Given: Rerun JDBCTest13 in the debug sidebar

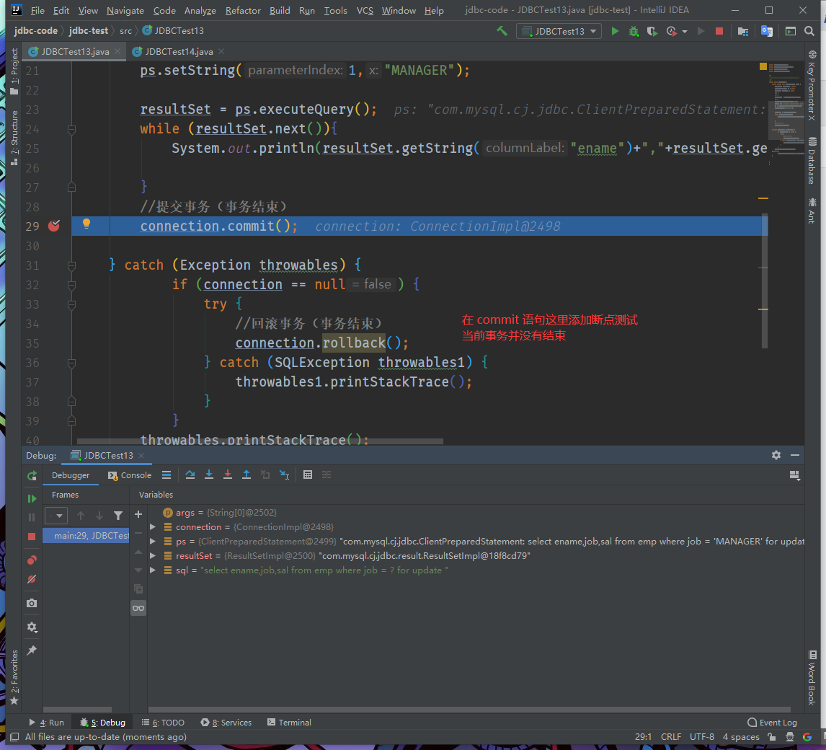Looking at the screenshot, I should click(32, 476).
